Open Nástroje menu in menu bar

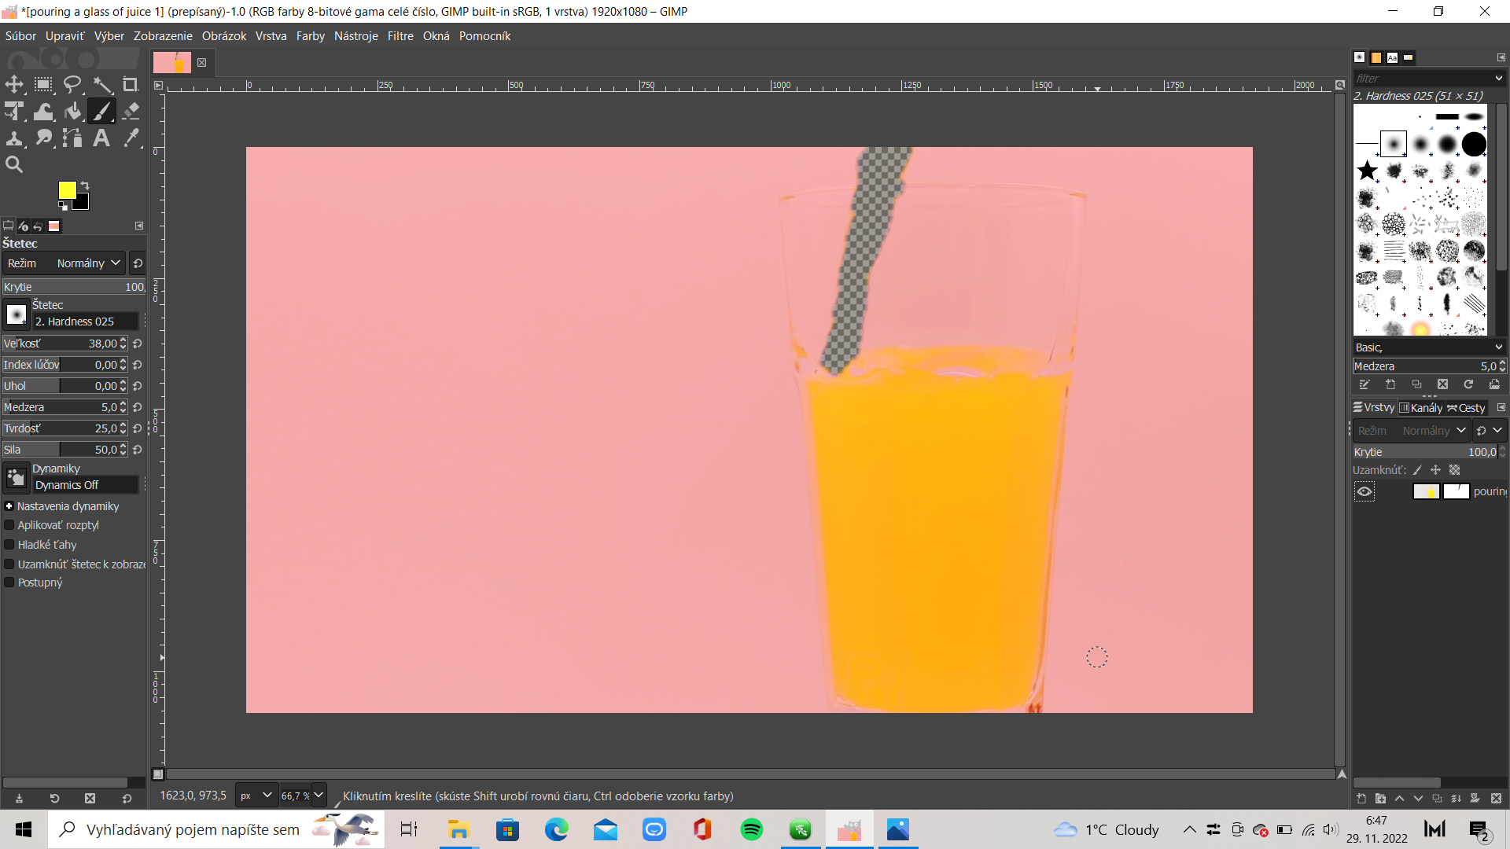[357, 35]
